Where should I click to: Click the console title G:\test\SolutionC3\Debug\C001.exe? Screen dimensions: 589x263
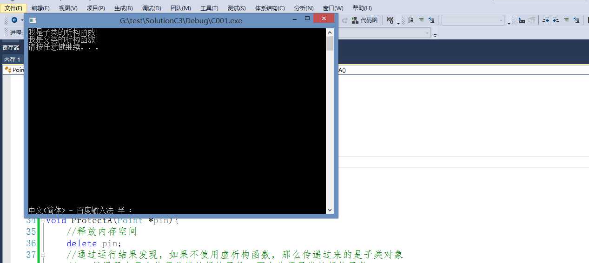click(x=181, y=20)
